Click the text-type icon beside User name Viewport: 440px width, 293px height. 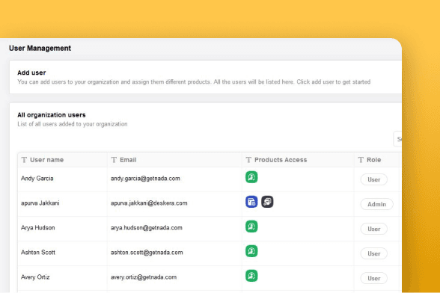point(24,160)
